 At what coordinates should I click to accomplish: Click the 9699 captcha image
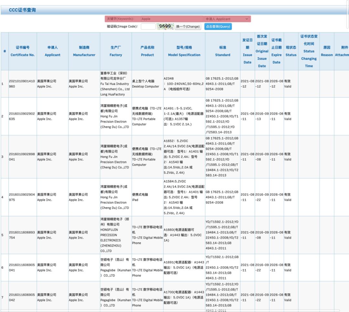click(165, 26)
